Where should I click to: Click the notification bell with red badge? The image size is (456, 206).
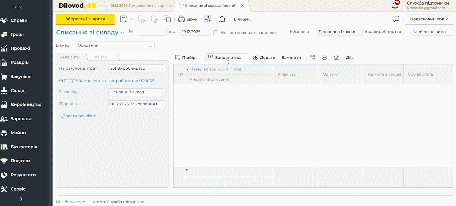coord(395,5)
